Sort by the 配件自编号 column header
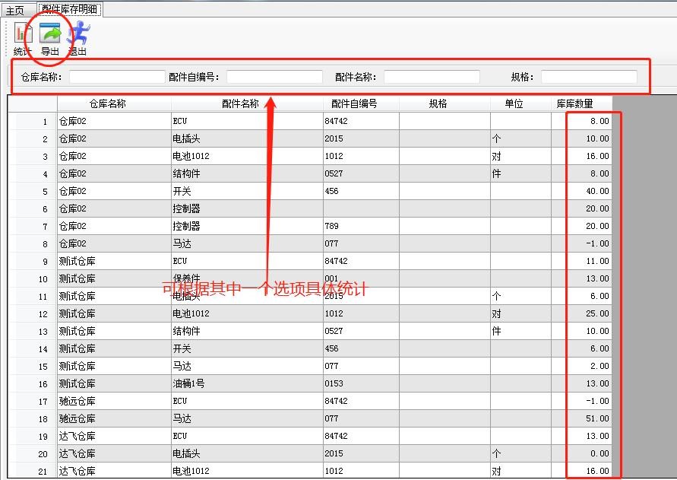 361,103
